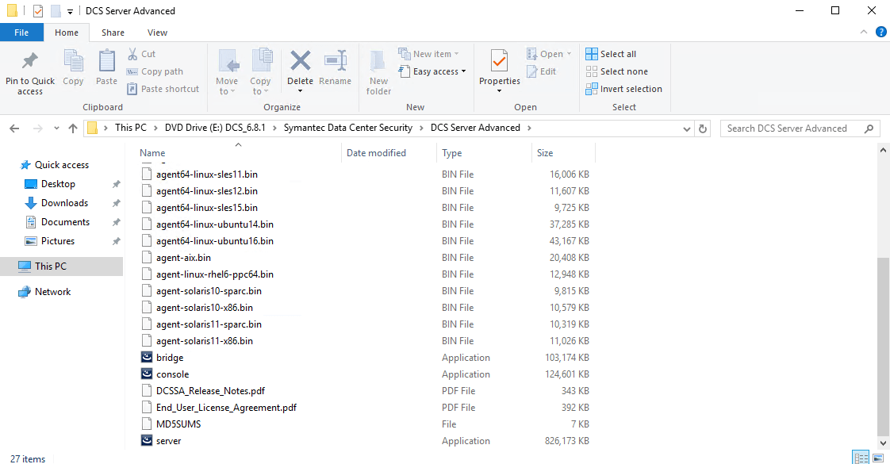This screenshot has height=464, width=890.
Task: Select the bridge application file
Action: [x=170, y=358]
